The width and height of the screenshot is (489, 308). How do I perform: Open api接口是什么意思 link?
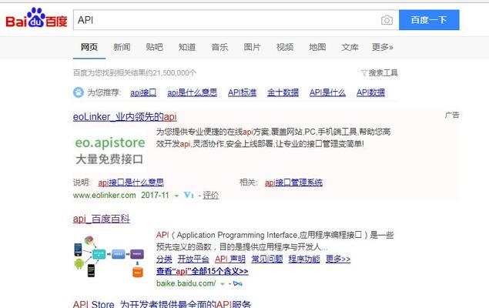click(131, 182)
